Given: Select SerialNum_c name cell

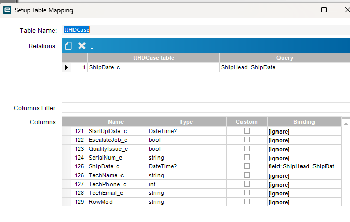Looking at the screenshot, I should pyautogui.click(x=116, y=158).
